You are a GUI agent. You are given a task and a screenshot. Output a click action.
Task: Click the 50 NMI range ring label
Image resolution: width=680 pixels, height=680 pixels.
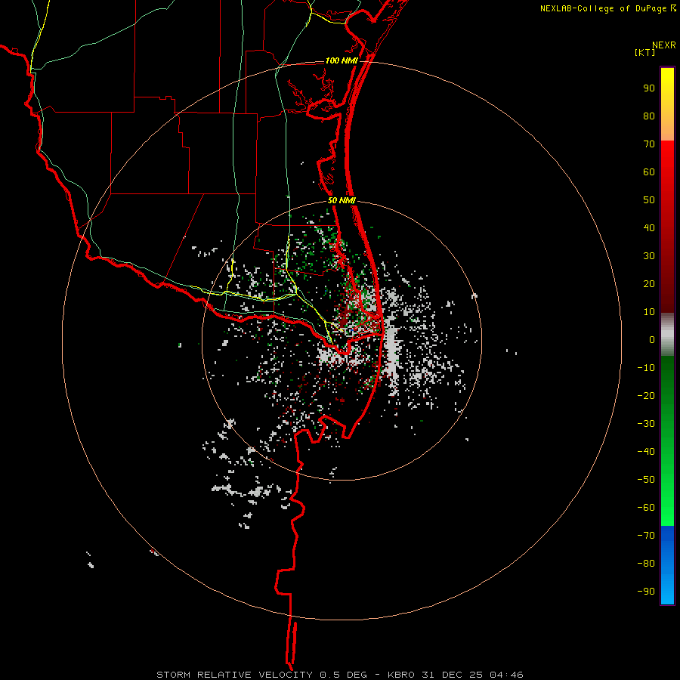[x=342, y=200]
